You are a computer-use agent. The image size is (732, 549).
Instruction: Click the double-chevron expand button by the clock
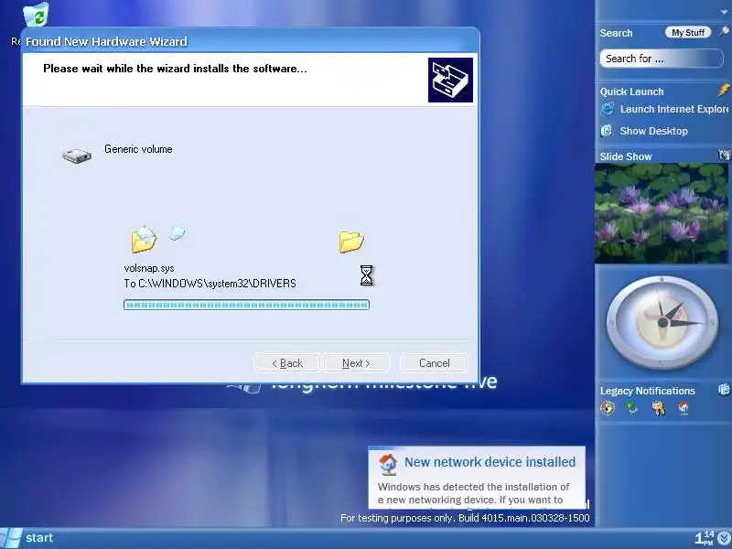[x=725, y=538]
